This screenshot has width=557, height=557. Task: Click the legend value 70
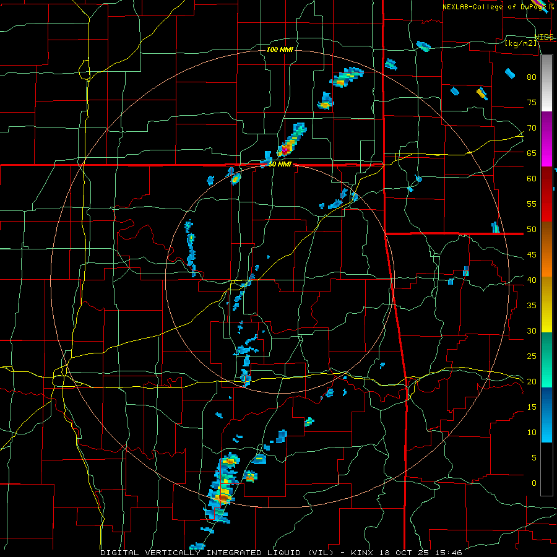pyautogui.click(x=532, y=128)
